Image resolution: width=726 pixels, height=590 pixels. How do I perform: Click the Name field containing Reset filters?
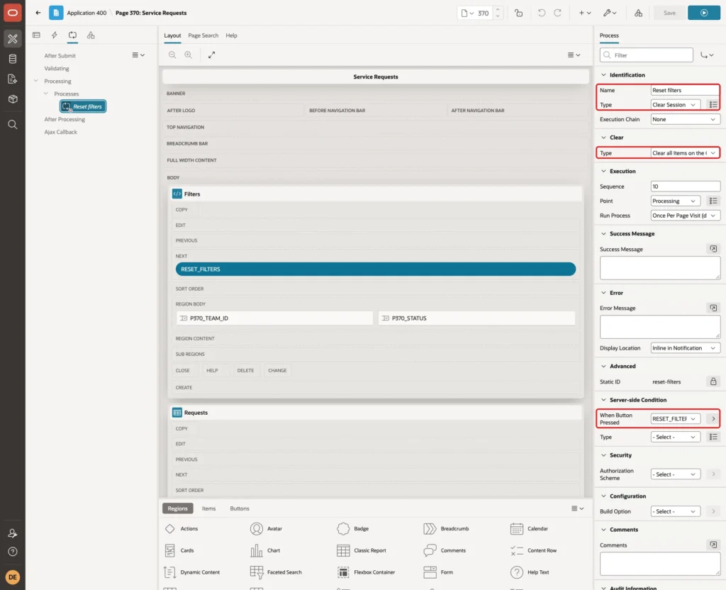pos(686,90)
